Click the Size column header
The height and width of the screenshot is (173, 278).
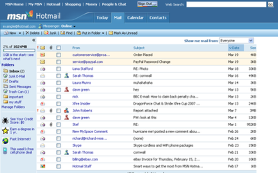click(x=253, y=48)
